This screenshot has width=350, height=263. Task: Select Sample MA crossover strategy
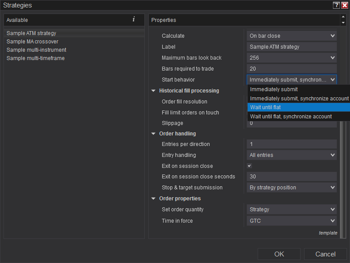pos(32,42)
